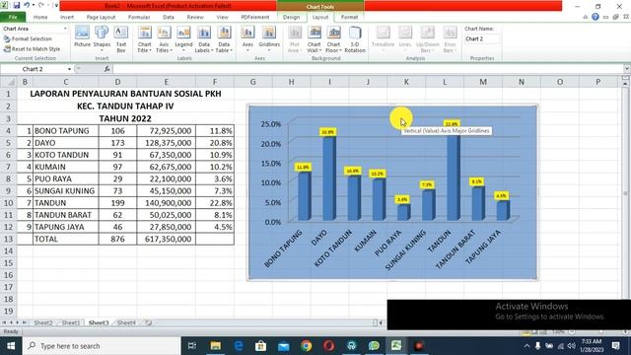Viewport: 631px width, 355px height.
Task: Select the TOTAL cell
Action: click(66, 239)
